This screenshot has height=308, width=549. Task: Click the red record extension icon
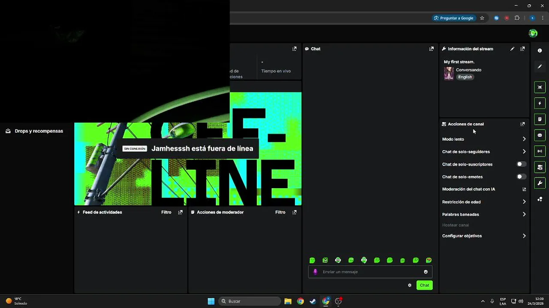tap(507, 18)
